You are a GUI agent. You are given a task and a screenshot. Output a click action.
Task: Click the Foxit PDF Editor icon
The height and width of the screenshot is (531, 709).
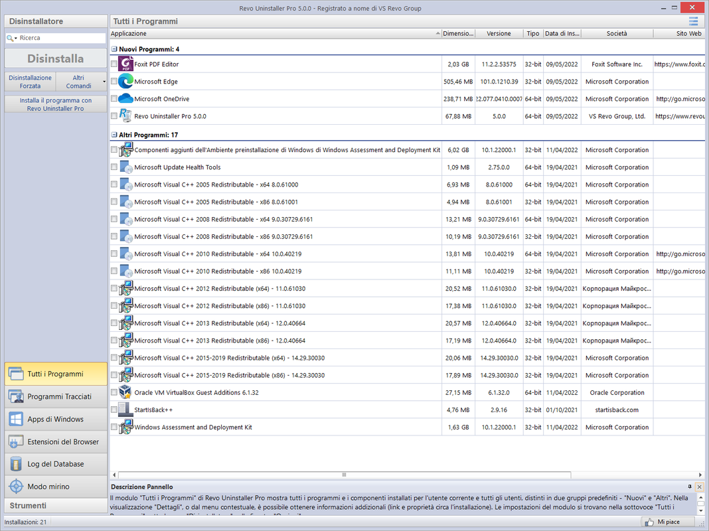pyautogui.click(x=125, y=64)
